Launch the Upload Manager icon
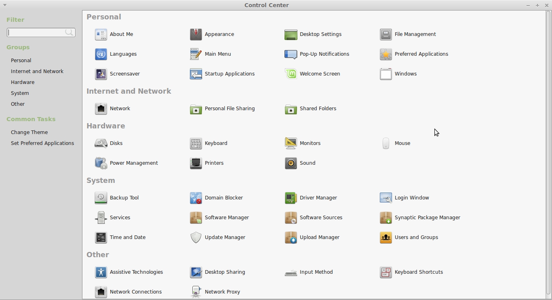 click(x=291, y=237)
